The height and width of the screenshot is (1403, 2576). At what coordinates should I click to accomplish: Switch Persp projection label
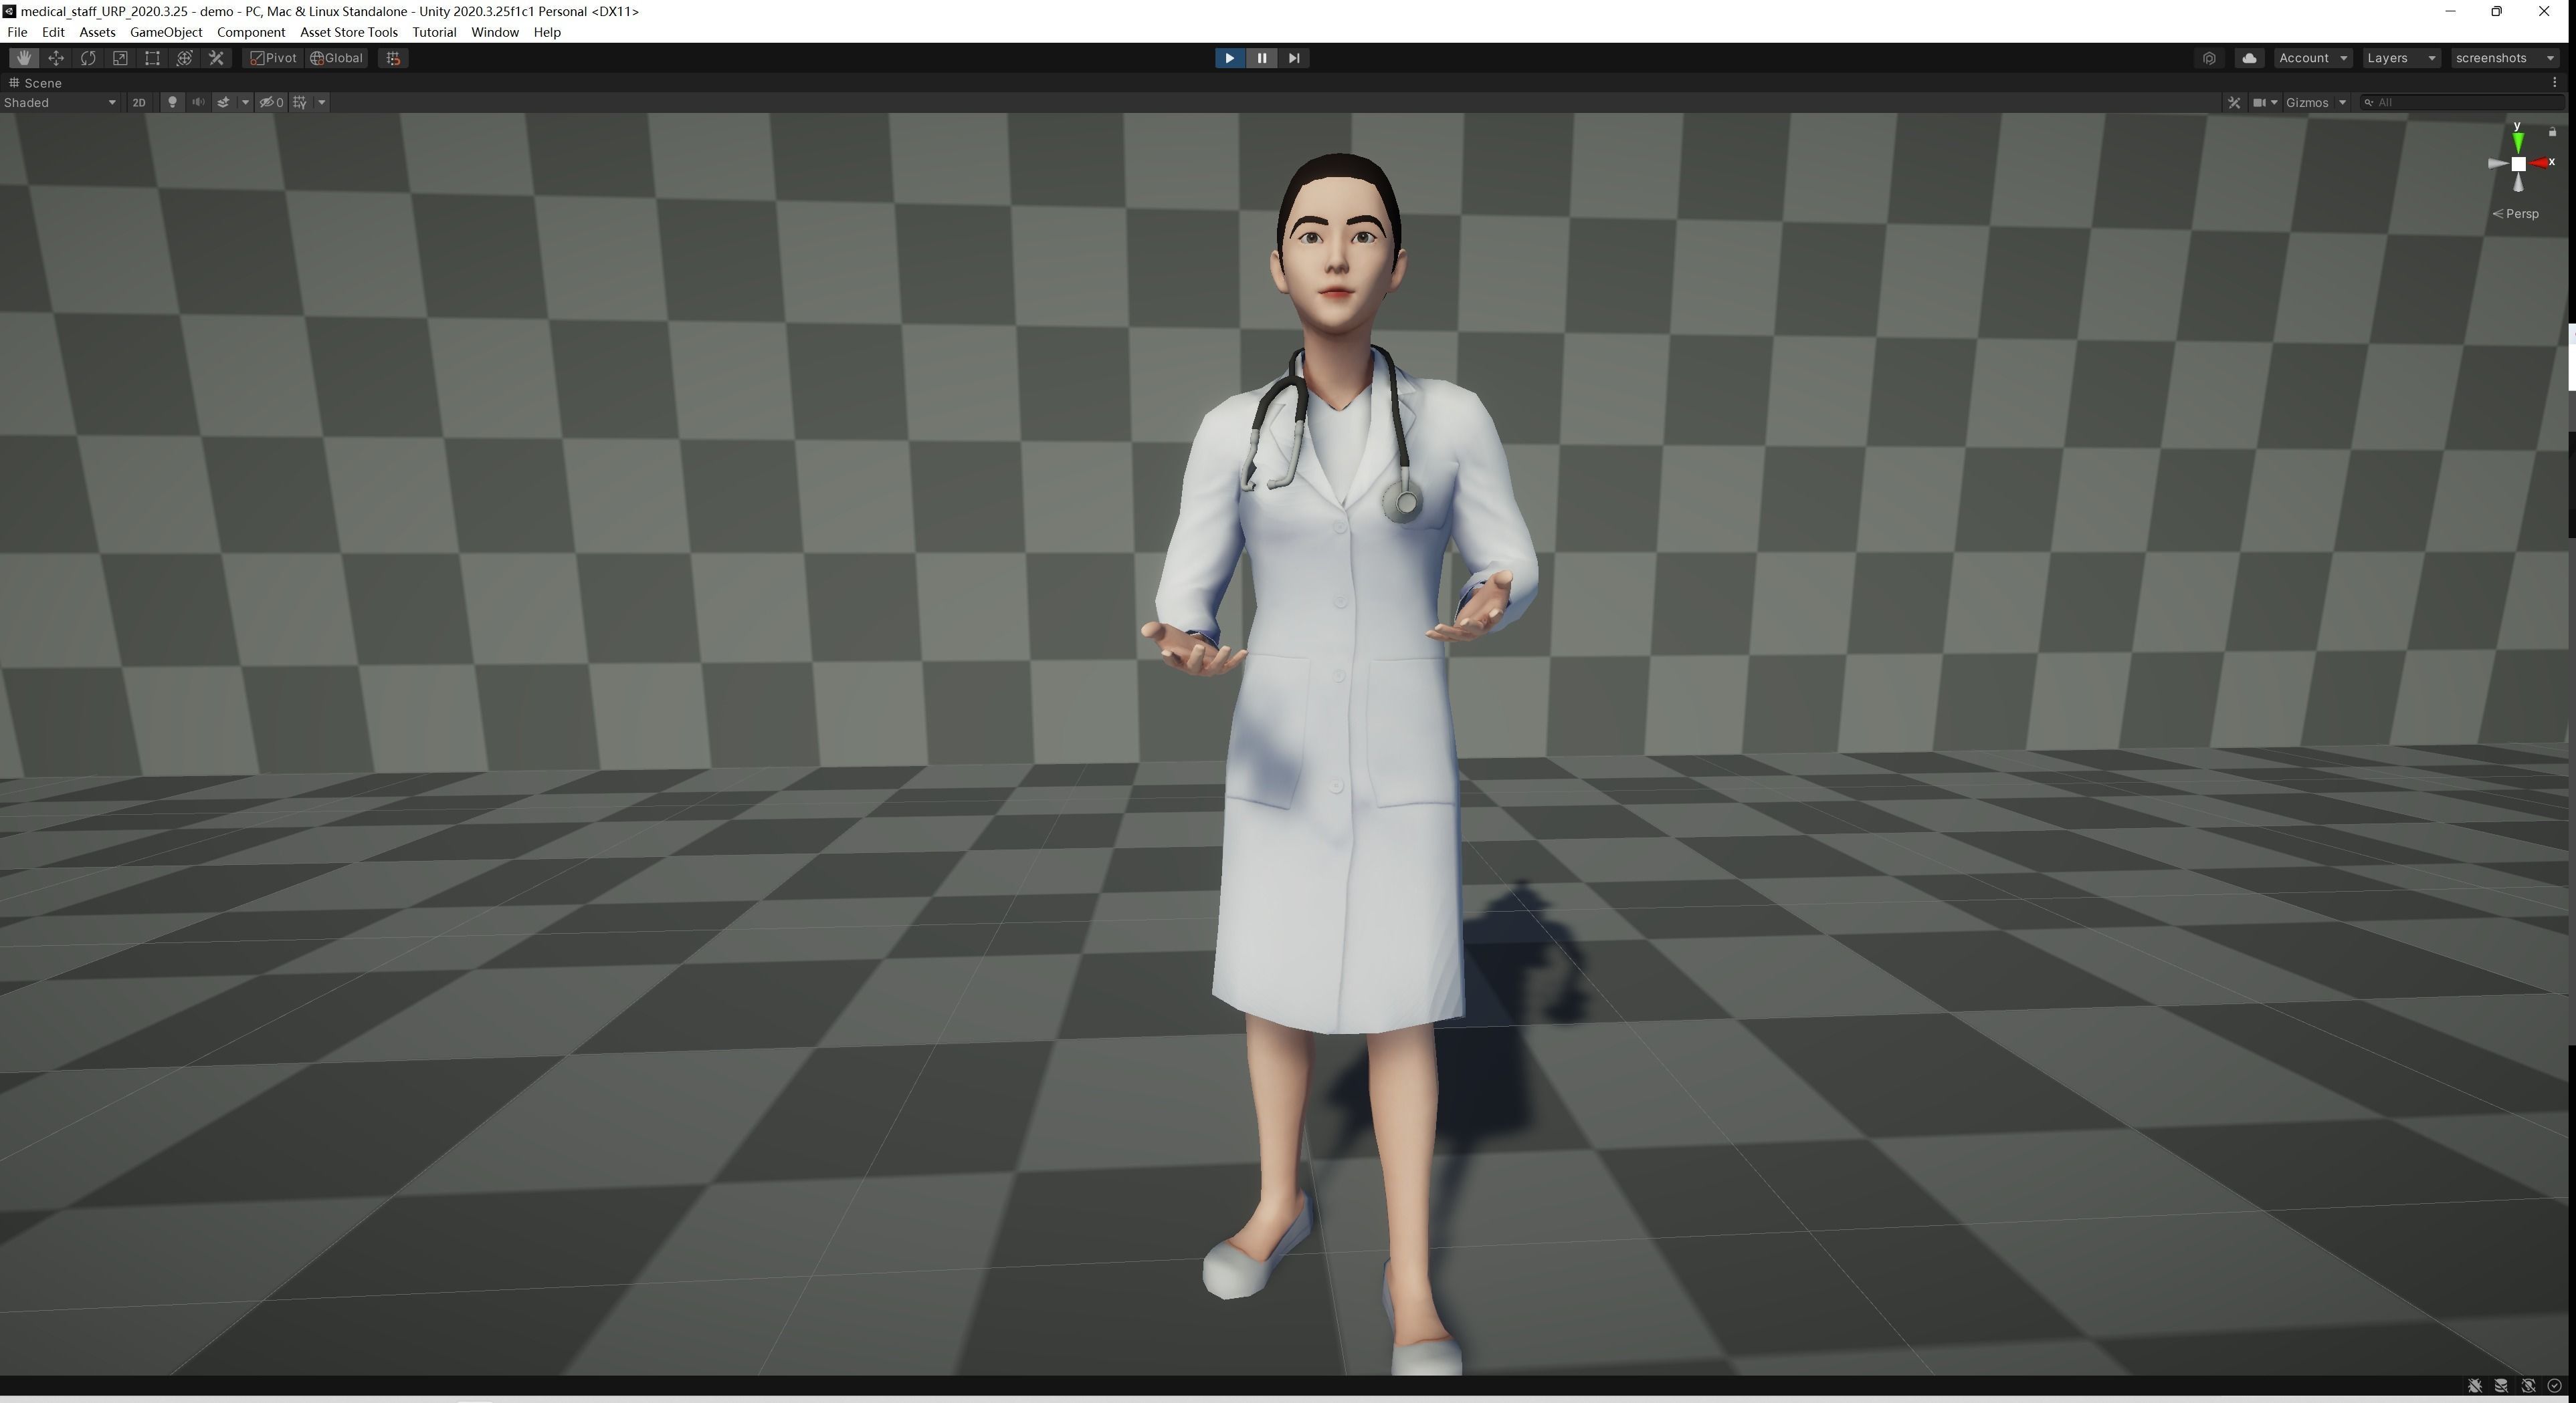tap(2515, 214)
